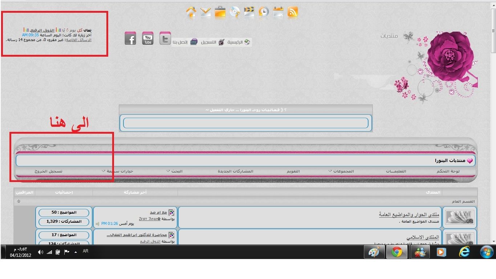Open the Facebook social icon
Image resolution: width=496 pixels, height=279 pixels.
130,39
